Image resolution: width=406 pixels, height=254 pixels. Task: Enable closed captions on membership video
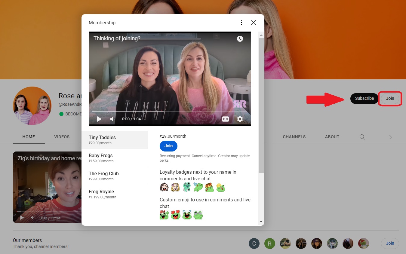225,119
